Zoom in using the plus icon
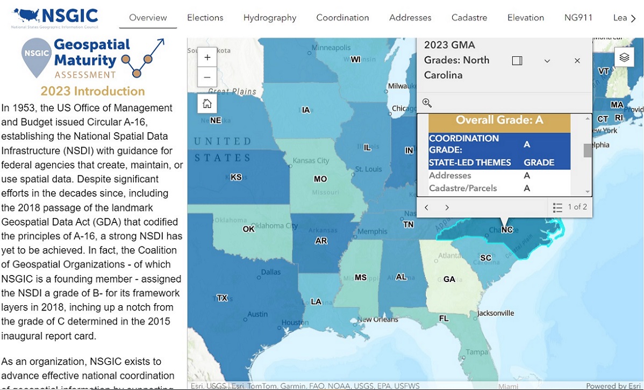644x390 pixels. coord(207,56)
